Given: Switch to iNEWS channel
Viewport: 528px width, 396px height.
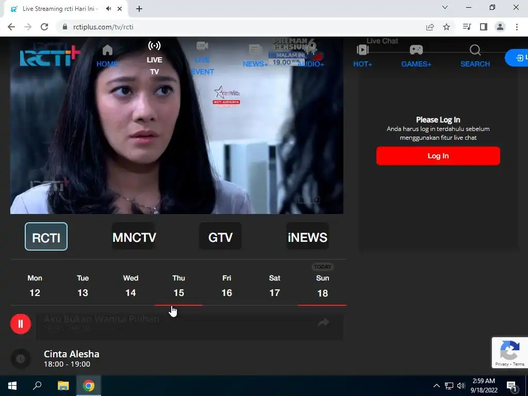Looking at the screenshot, I should pyautogui.click(x=307, y=236).
